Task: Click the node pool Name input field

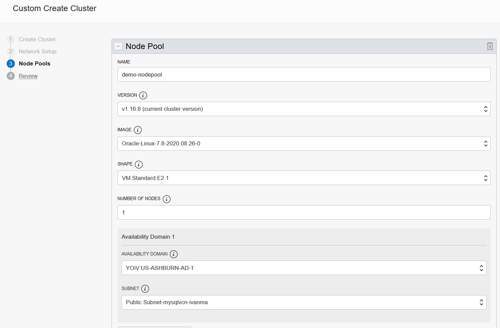Action: [x=304, y=75]
